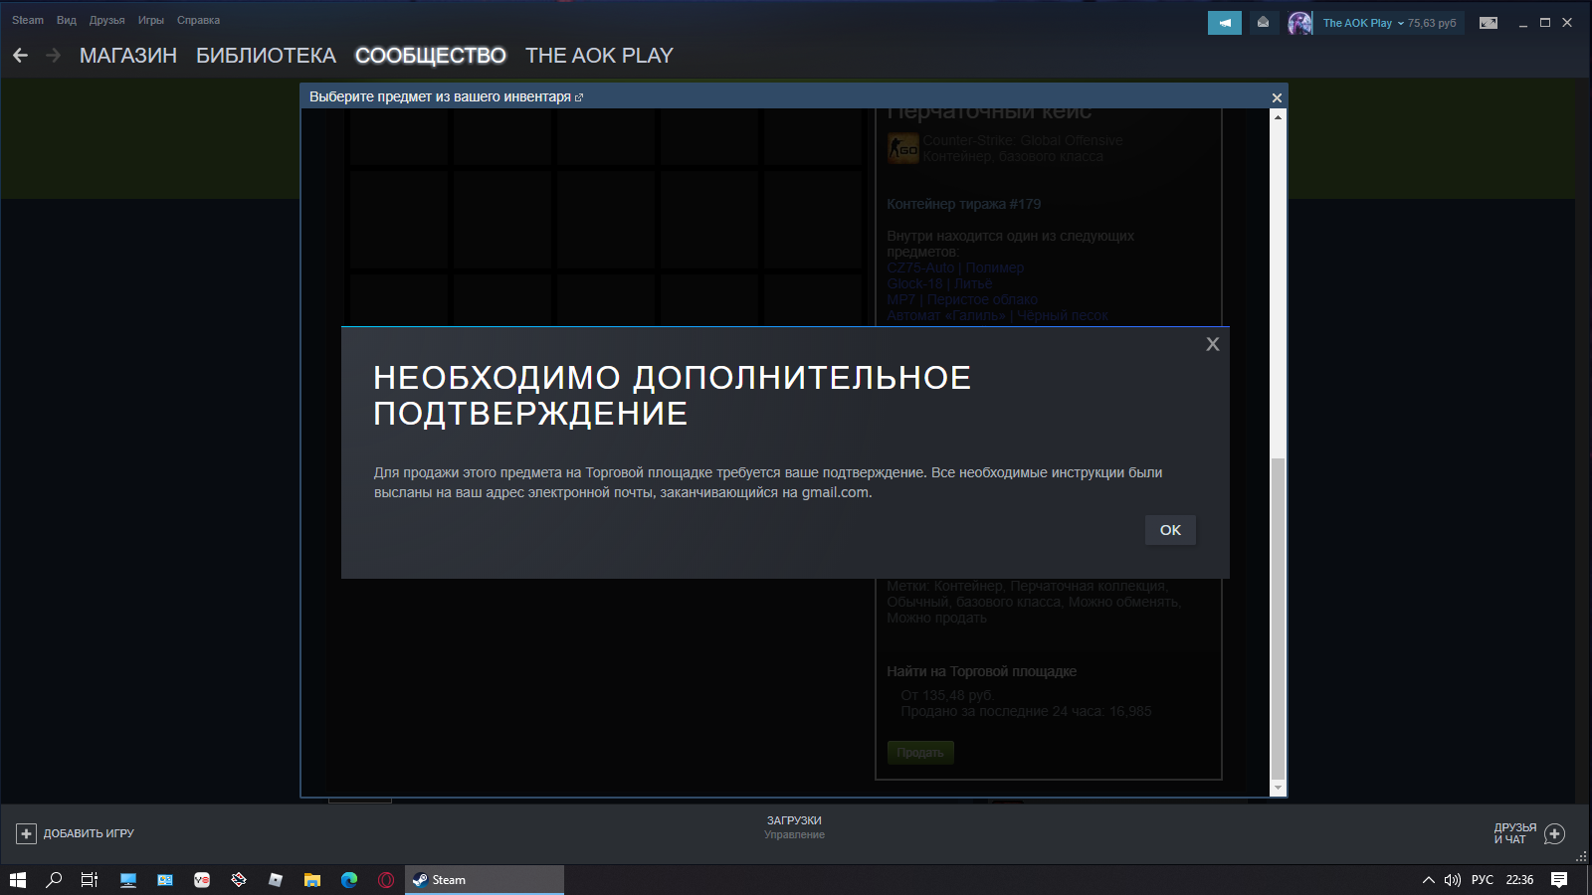The height and width of the screenshot is (895, 1592).
Task: Click the profile avatar picture
Action: (1300, 23)
